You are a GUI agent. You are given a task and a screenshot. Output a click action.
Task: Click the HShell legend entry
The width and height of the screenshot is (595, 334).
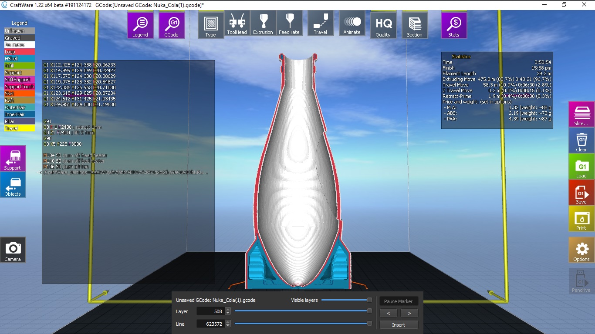[20, 59]
